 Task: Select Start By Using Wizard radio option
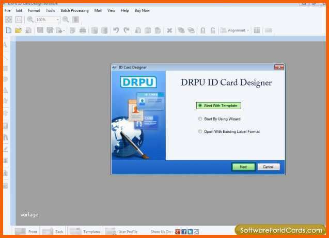click(220, 119)
